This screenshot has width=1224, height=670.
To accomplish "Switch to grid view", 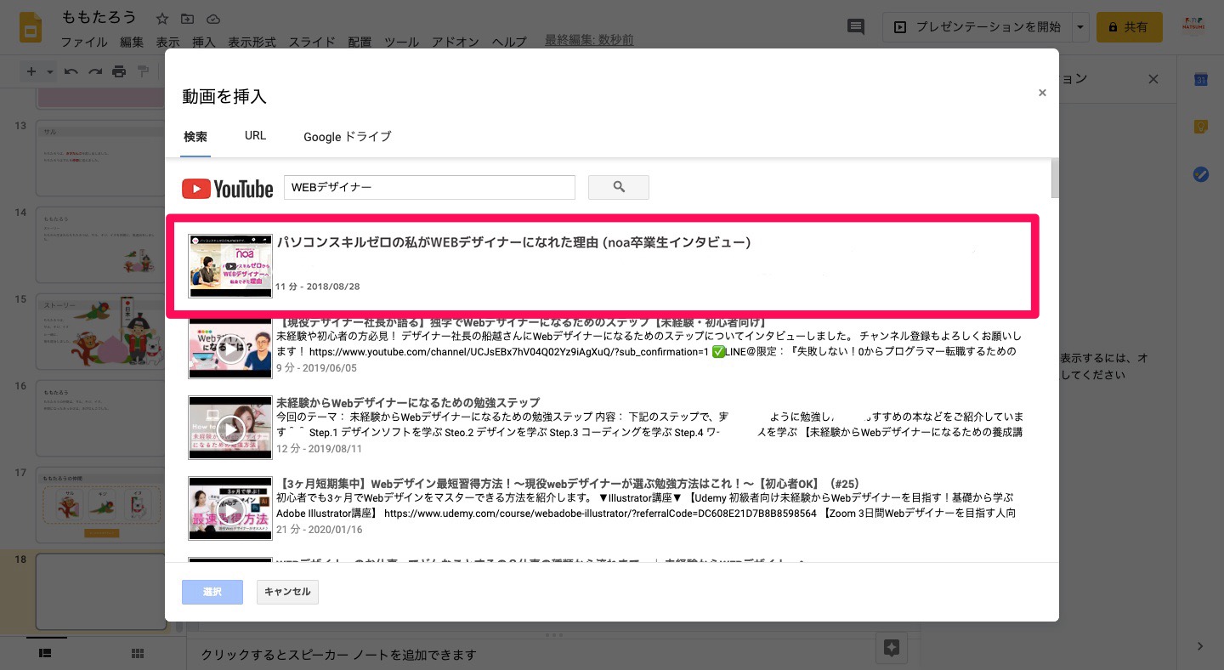I will (138, 653).
